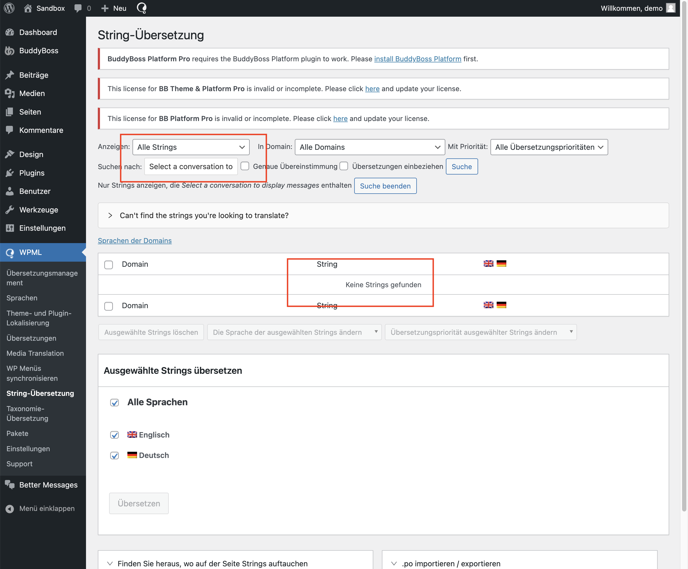
Task: Click the Werkzeuge wrench icon
Action: 10,210
